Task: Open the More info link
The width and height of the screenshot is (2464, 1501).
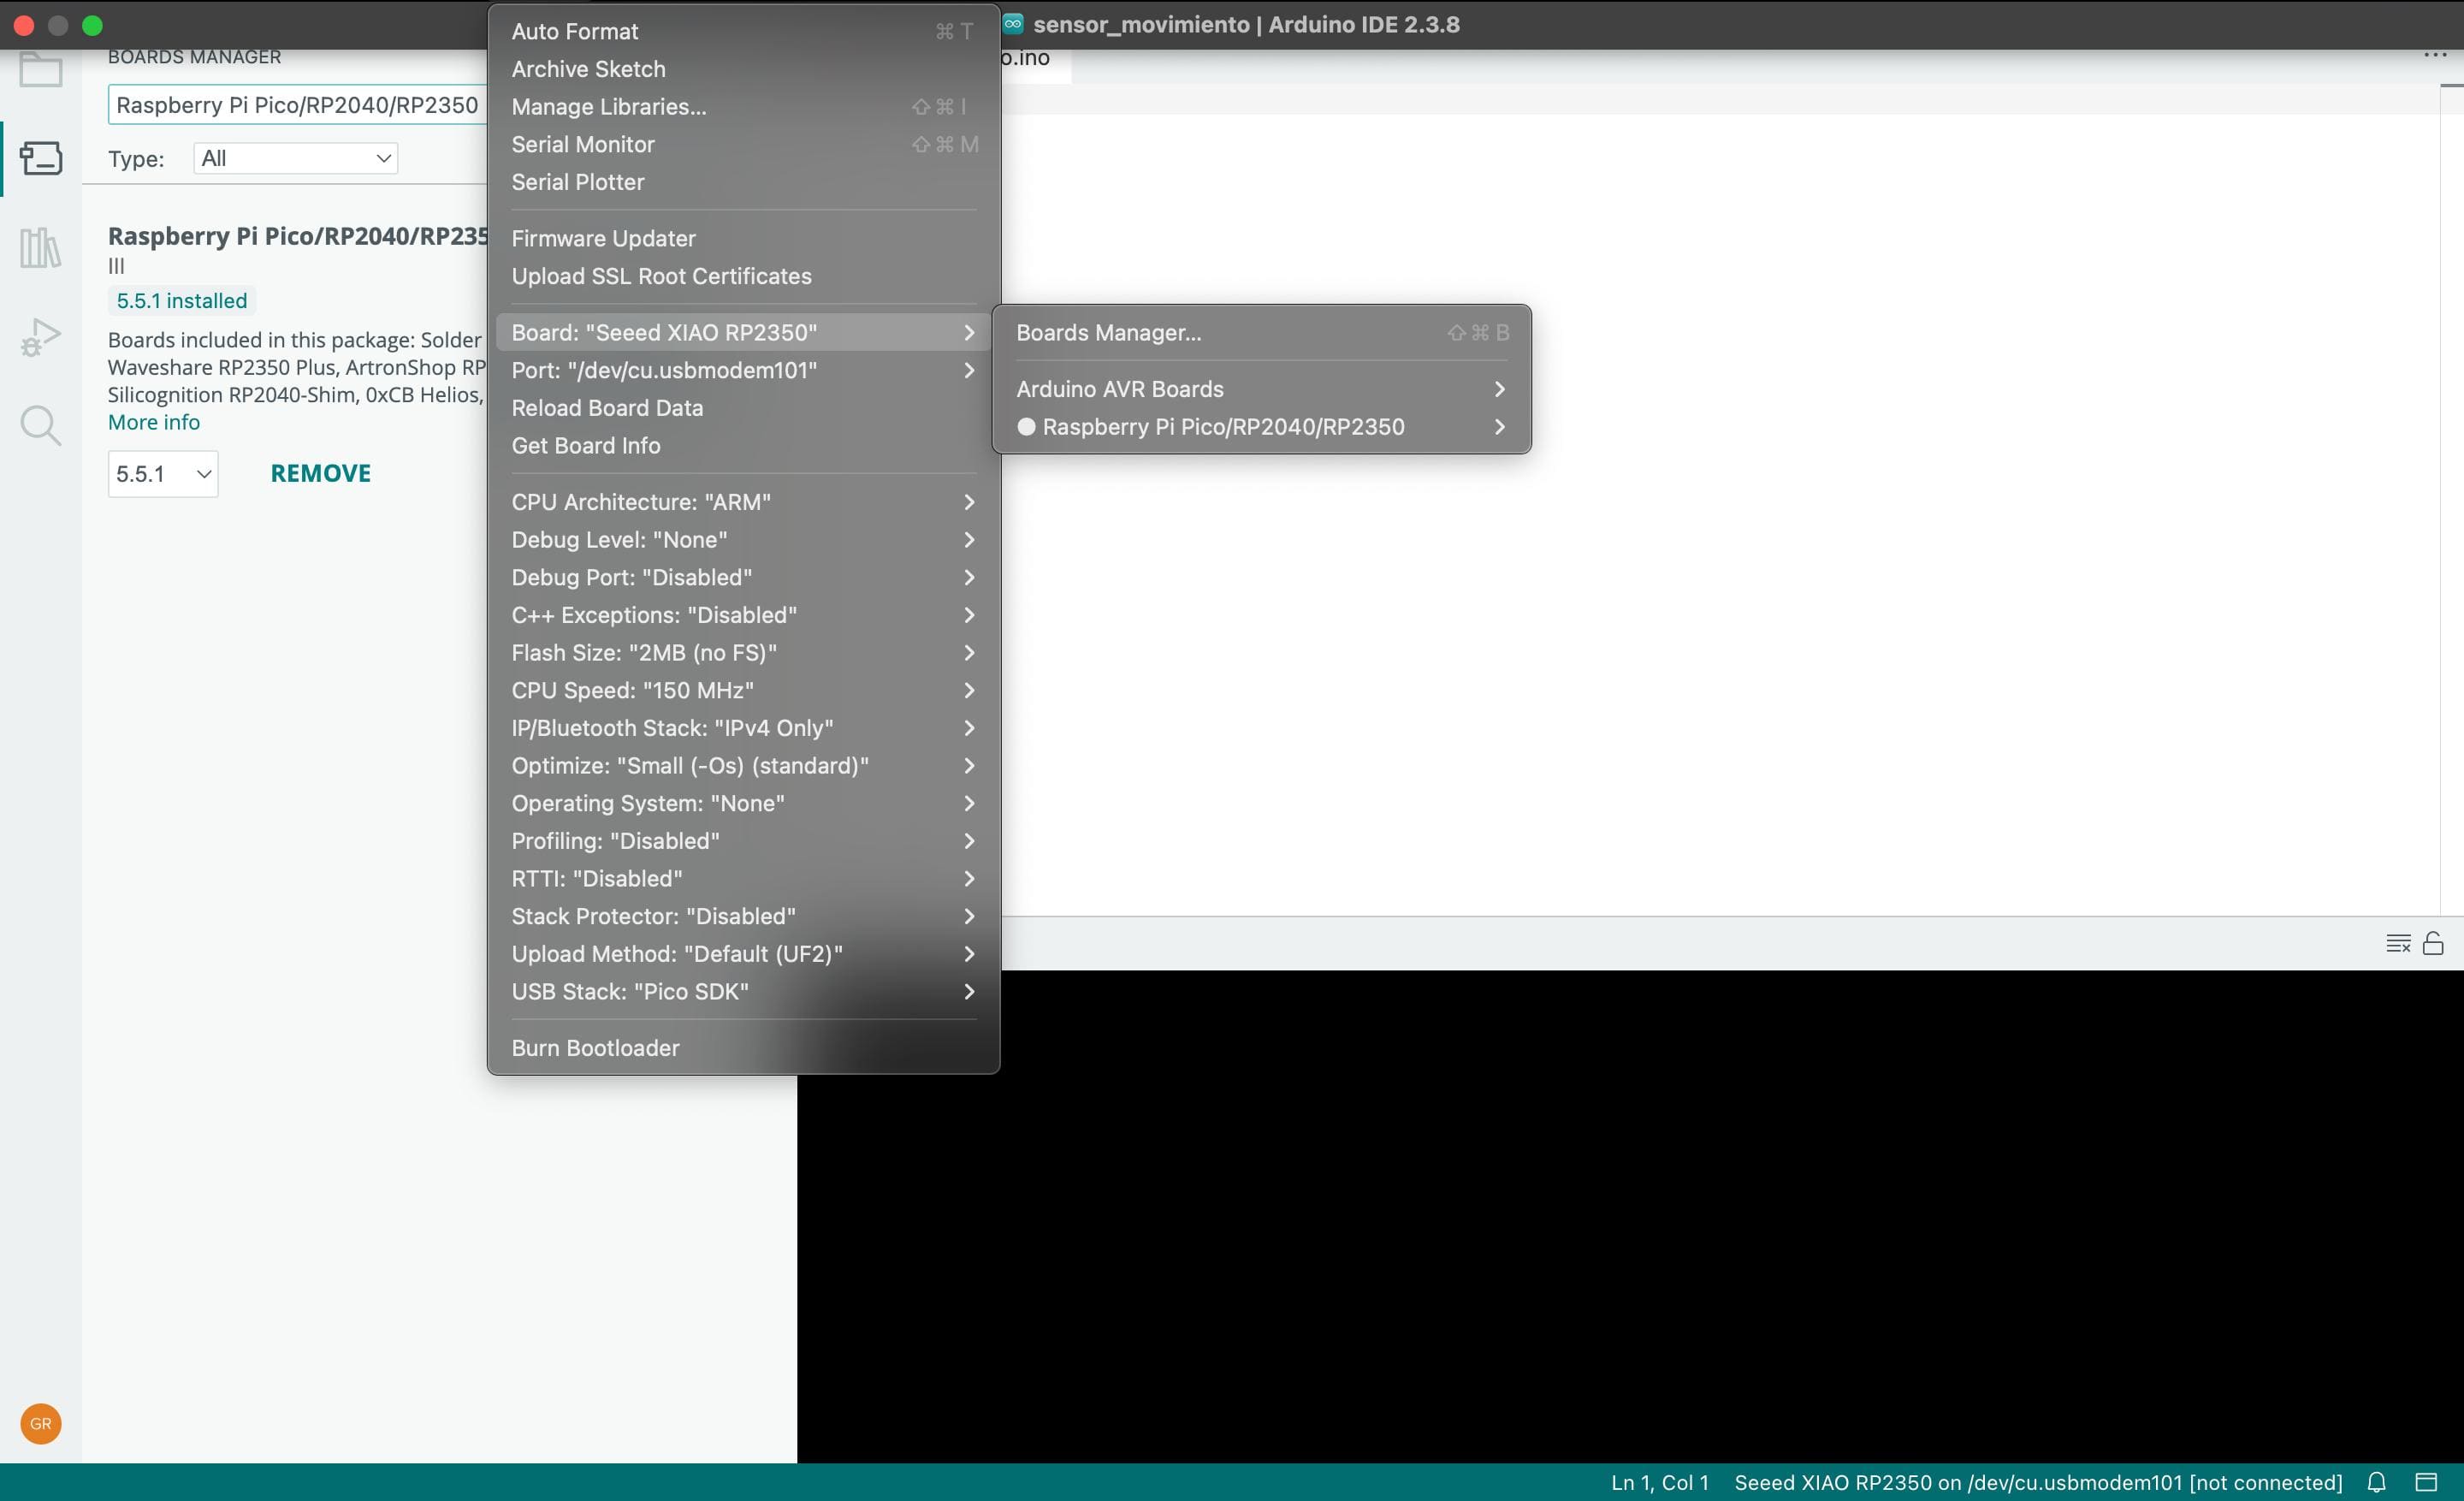Action: [x=154, y=422]
